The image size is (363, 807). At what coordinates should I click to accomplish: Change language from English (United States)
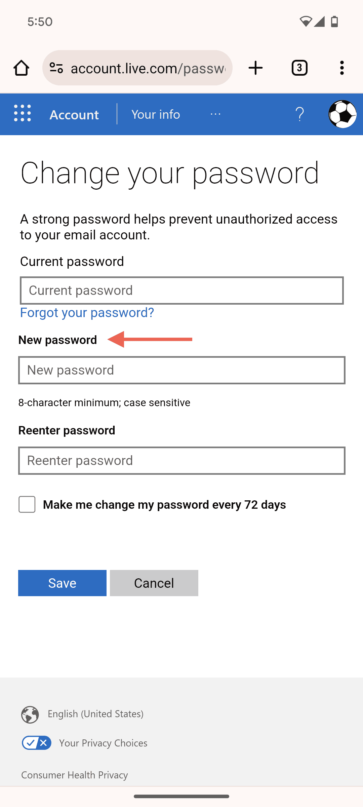[x=95, y=714]
